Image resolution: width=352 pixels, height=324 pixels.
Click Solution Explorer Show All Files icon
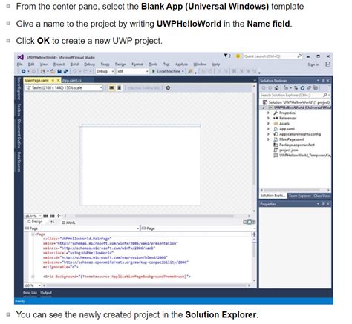point(316,88)
